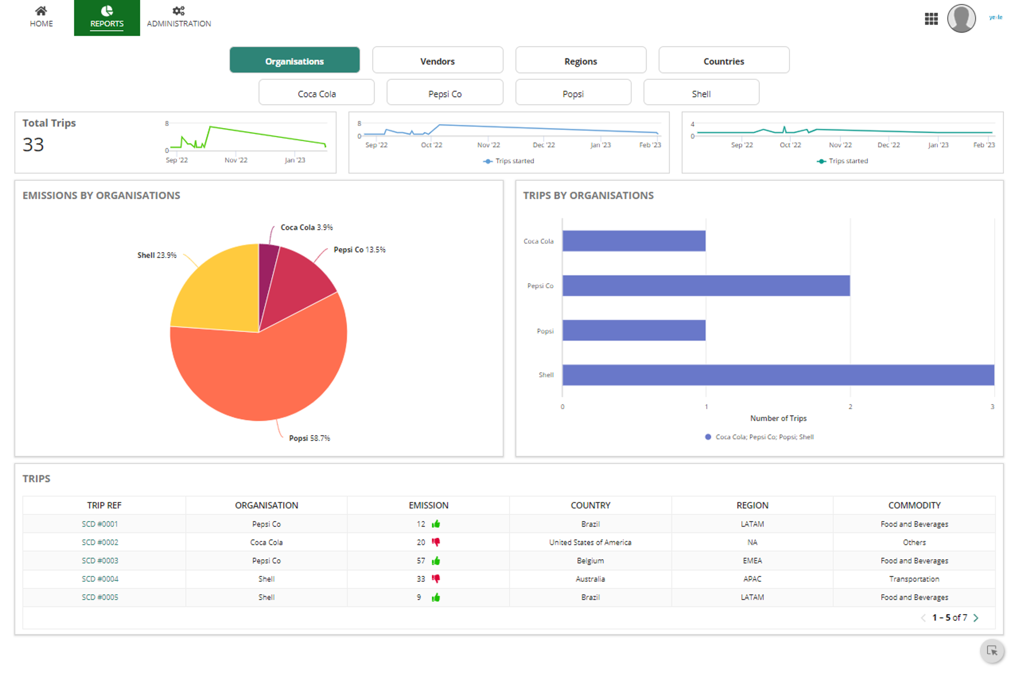
Task: Click the Others commodity cell
Action: (914, 543)
